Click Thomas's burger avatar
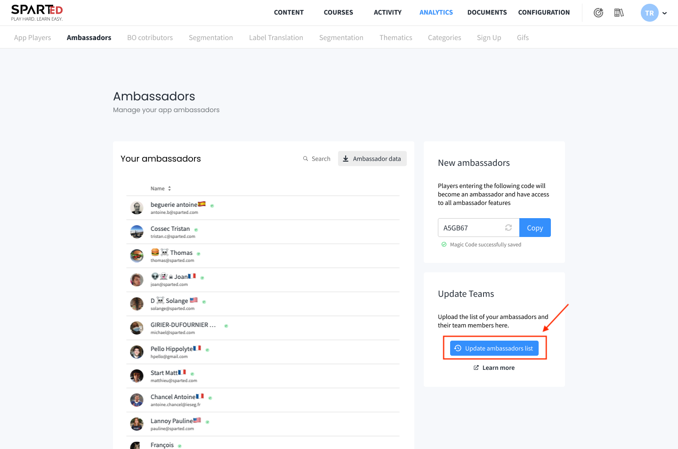This screenshot has width=678, height=449. click(x=137, y=256)
